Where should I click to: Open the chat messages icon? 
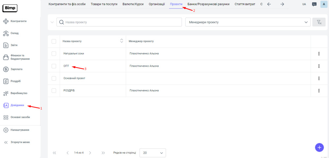[x=314, y=4]
